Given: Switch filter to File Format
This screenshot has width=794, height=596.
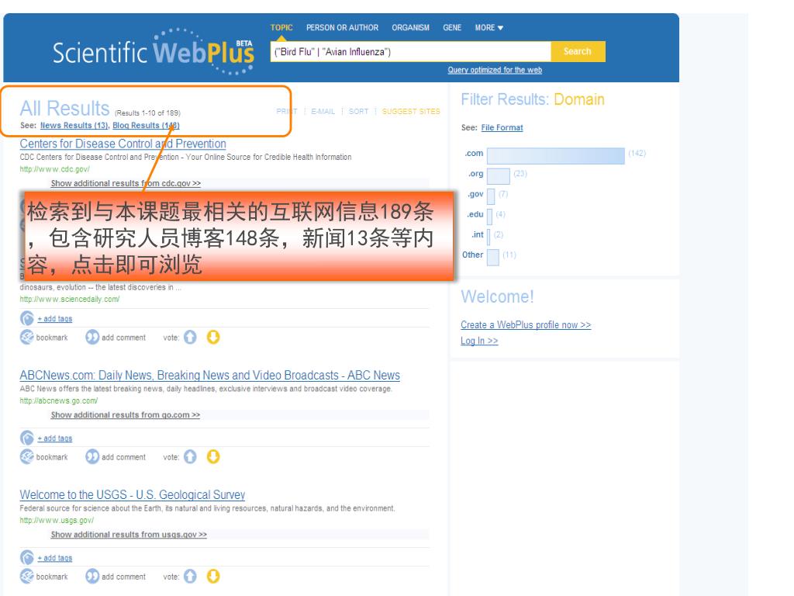Looking at the screenshot, I should (x=502, y=128).
